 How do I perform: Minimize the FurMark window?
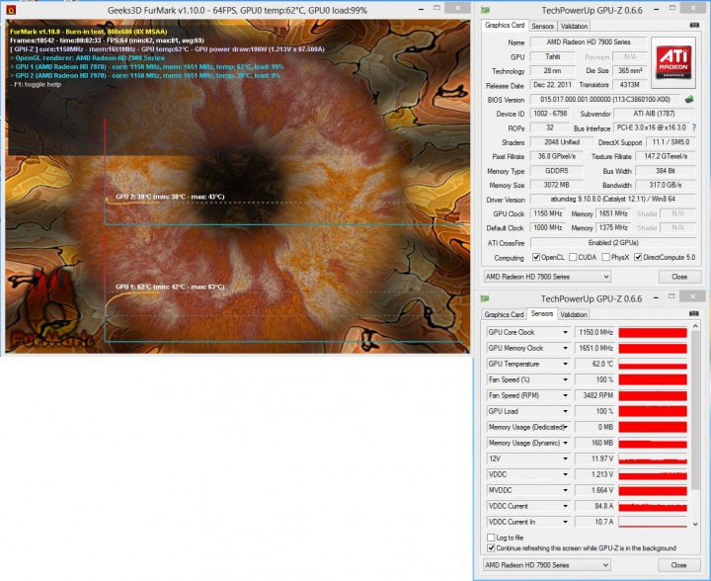(x=422, y=8)
